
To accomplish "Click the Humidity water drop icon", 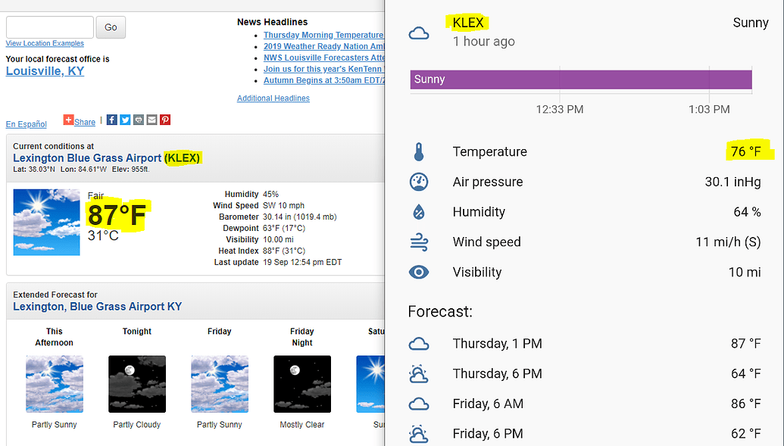I will tap(419, 212).
